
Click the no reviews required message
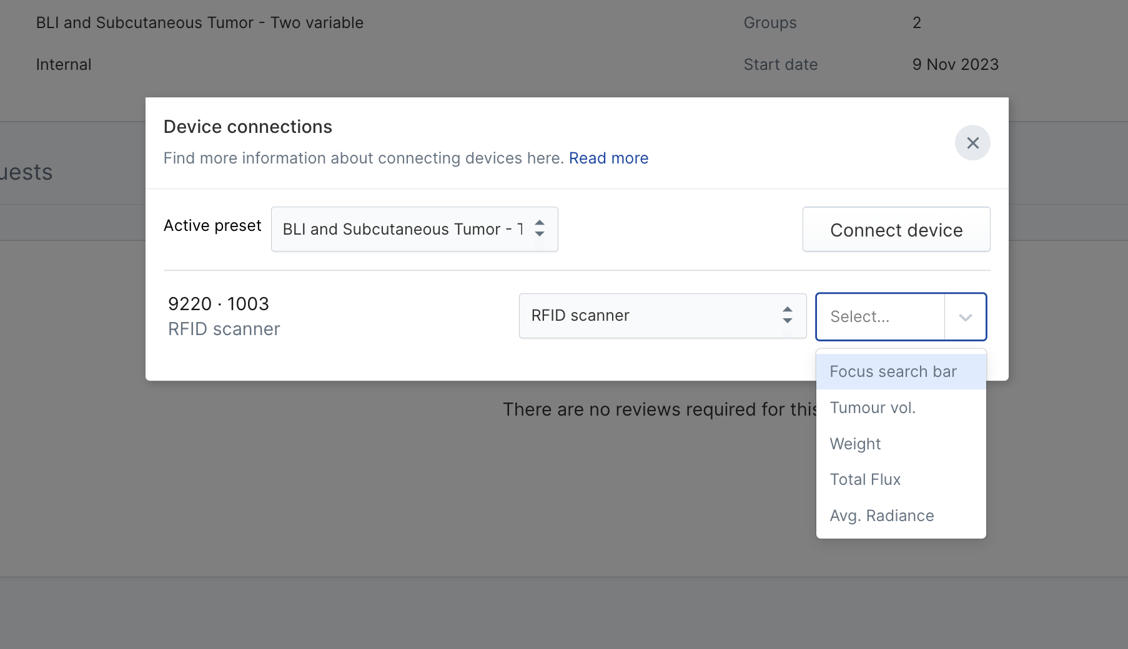[660, 409]
